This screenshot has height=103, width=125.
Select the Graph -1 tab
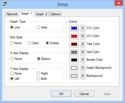(x=27, y=14)
